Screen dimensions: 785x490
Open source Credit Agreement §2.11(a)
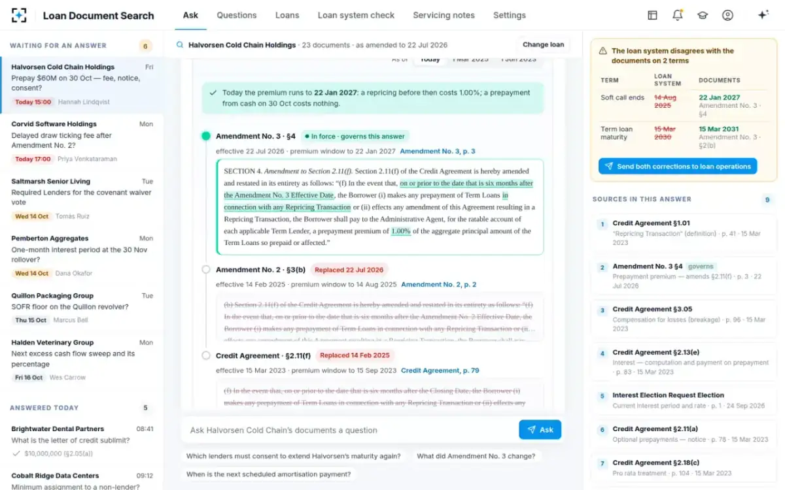[x=684, y=434]
